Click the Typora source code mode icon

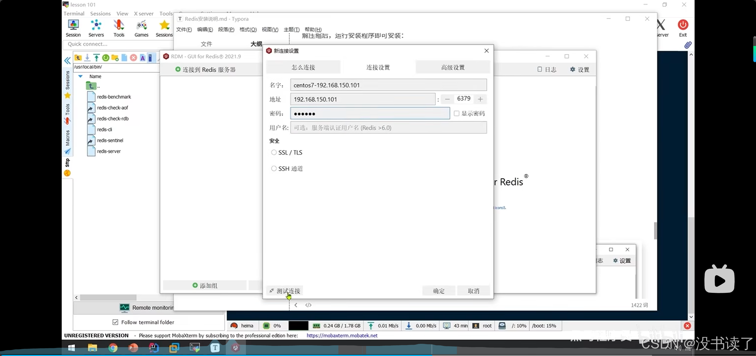coord(308,305)
